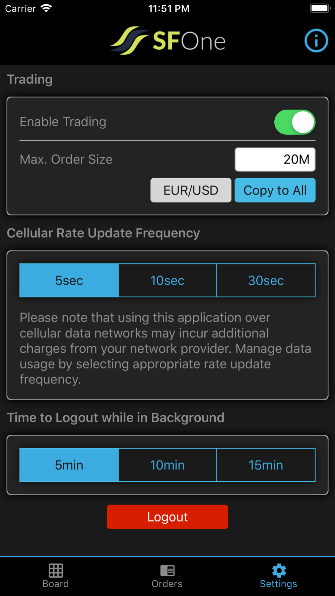The height and width of the screenshot is (596, 335).
Task: Tap the Wi-Fi status icon
Action: coord(46,8)
